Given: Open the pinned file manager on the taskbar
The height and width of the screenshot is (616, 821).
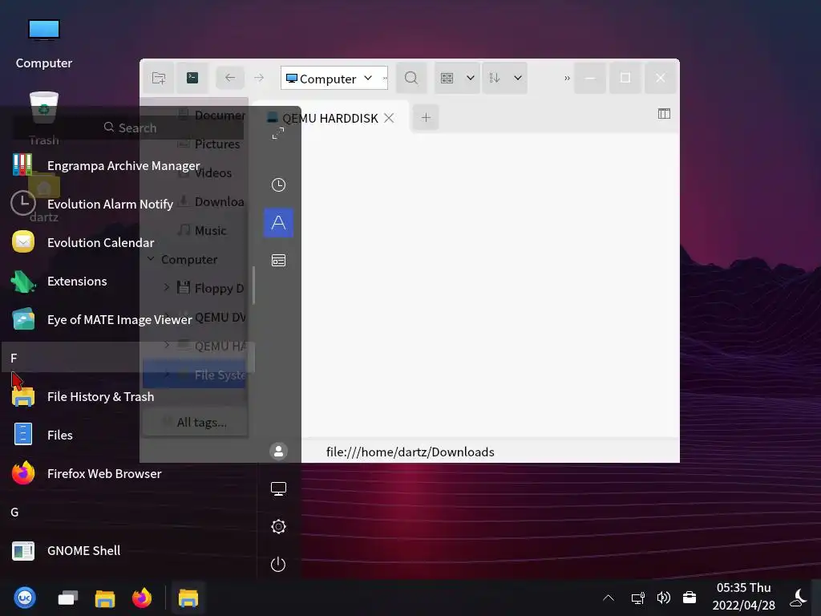Looking at the screenshot, I should coord(105,597).
